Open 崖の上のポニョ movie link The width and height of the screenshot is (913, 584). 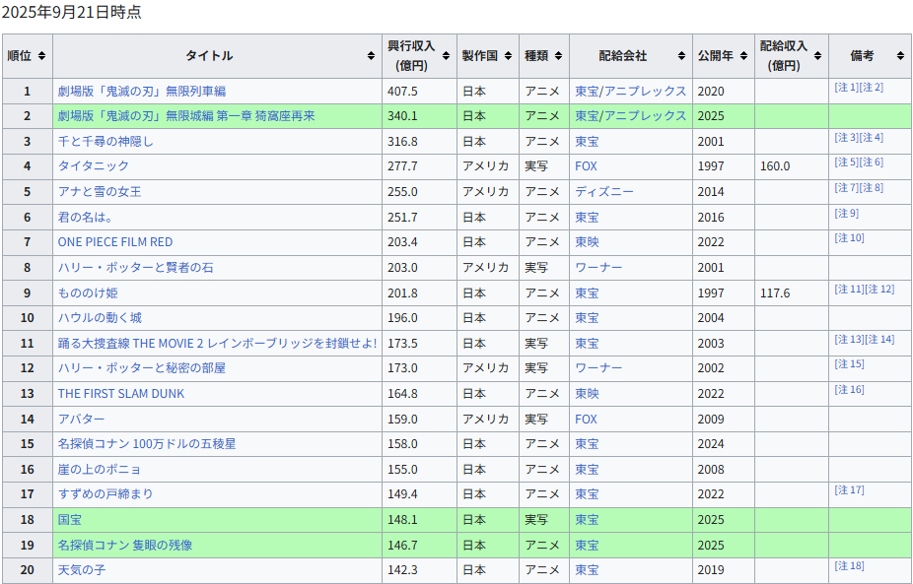pos(99,470)
